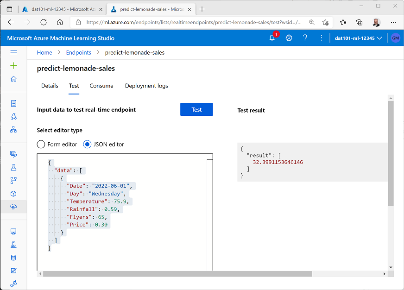The image size is (404, 290).
Task: Open Azure ML Studio settings gear
Action: click(289, 38)
